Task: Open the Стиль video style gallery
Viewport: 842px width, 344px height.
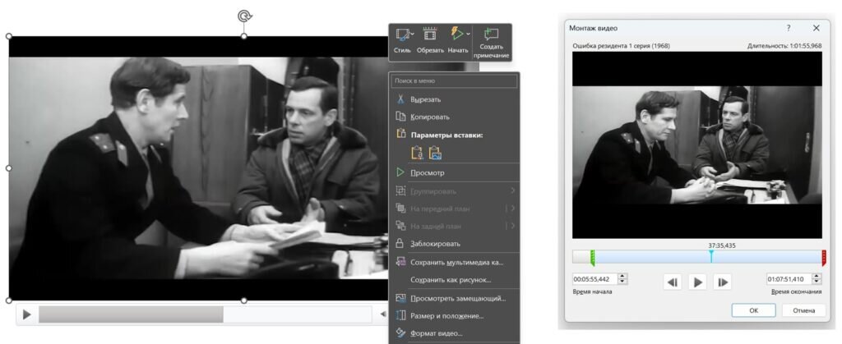Action: click(x=401, y=40)
